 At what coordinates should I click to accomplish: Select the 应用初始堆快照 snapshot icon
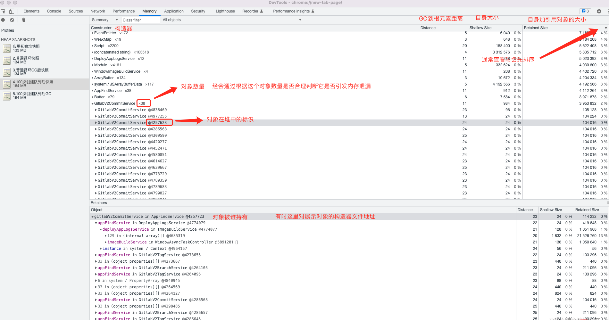(7, 48)
